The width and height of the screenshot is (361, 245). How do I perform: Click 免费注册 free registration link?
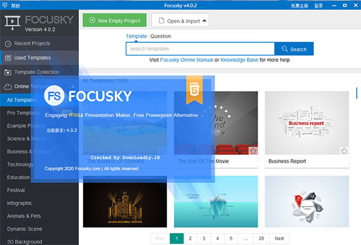(x=299, y=6)
